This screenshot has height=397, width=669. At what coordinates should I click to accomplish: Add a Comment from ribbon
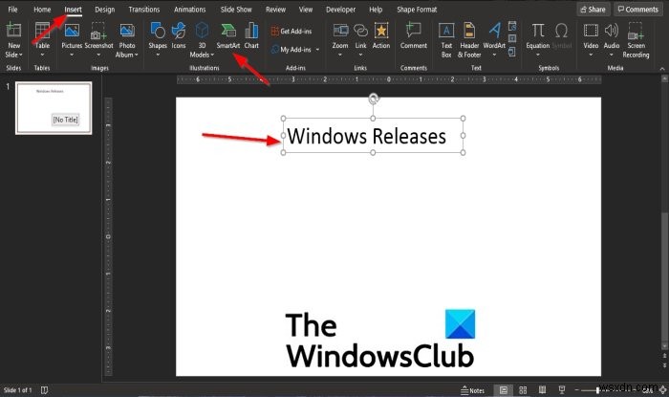click(414, 35)
